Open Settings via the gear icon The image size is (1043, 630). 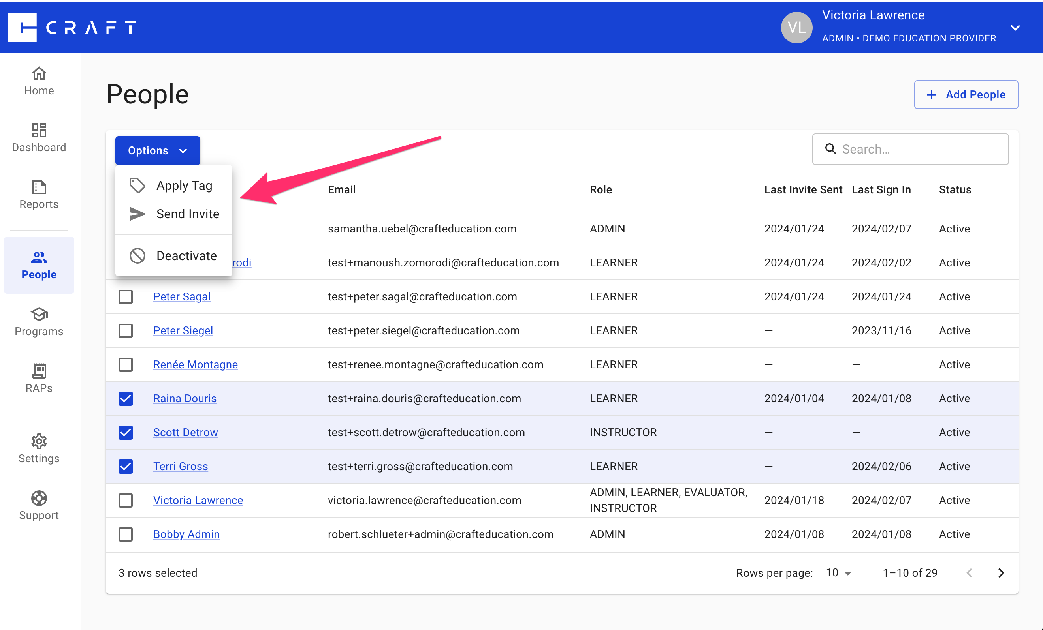[x=39, y=441]
